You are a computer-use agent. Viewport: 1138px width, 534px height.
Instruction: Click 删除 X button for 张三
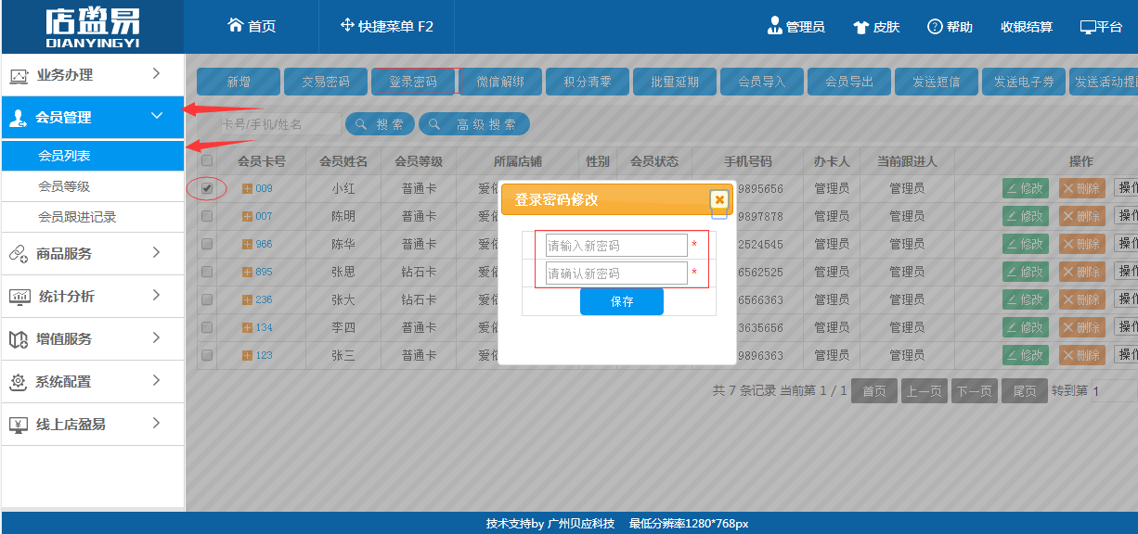click(1081, 355)
